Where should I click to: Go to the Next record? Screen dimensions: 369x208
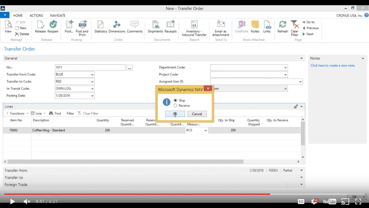point(308,34)
